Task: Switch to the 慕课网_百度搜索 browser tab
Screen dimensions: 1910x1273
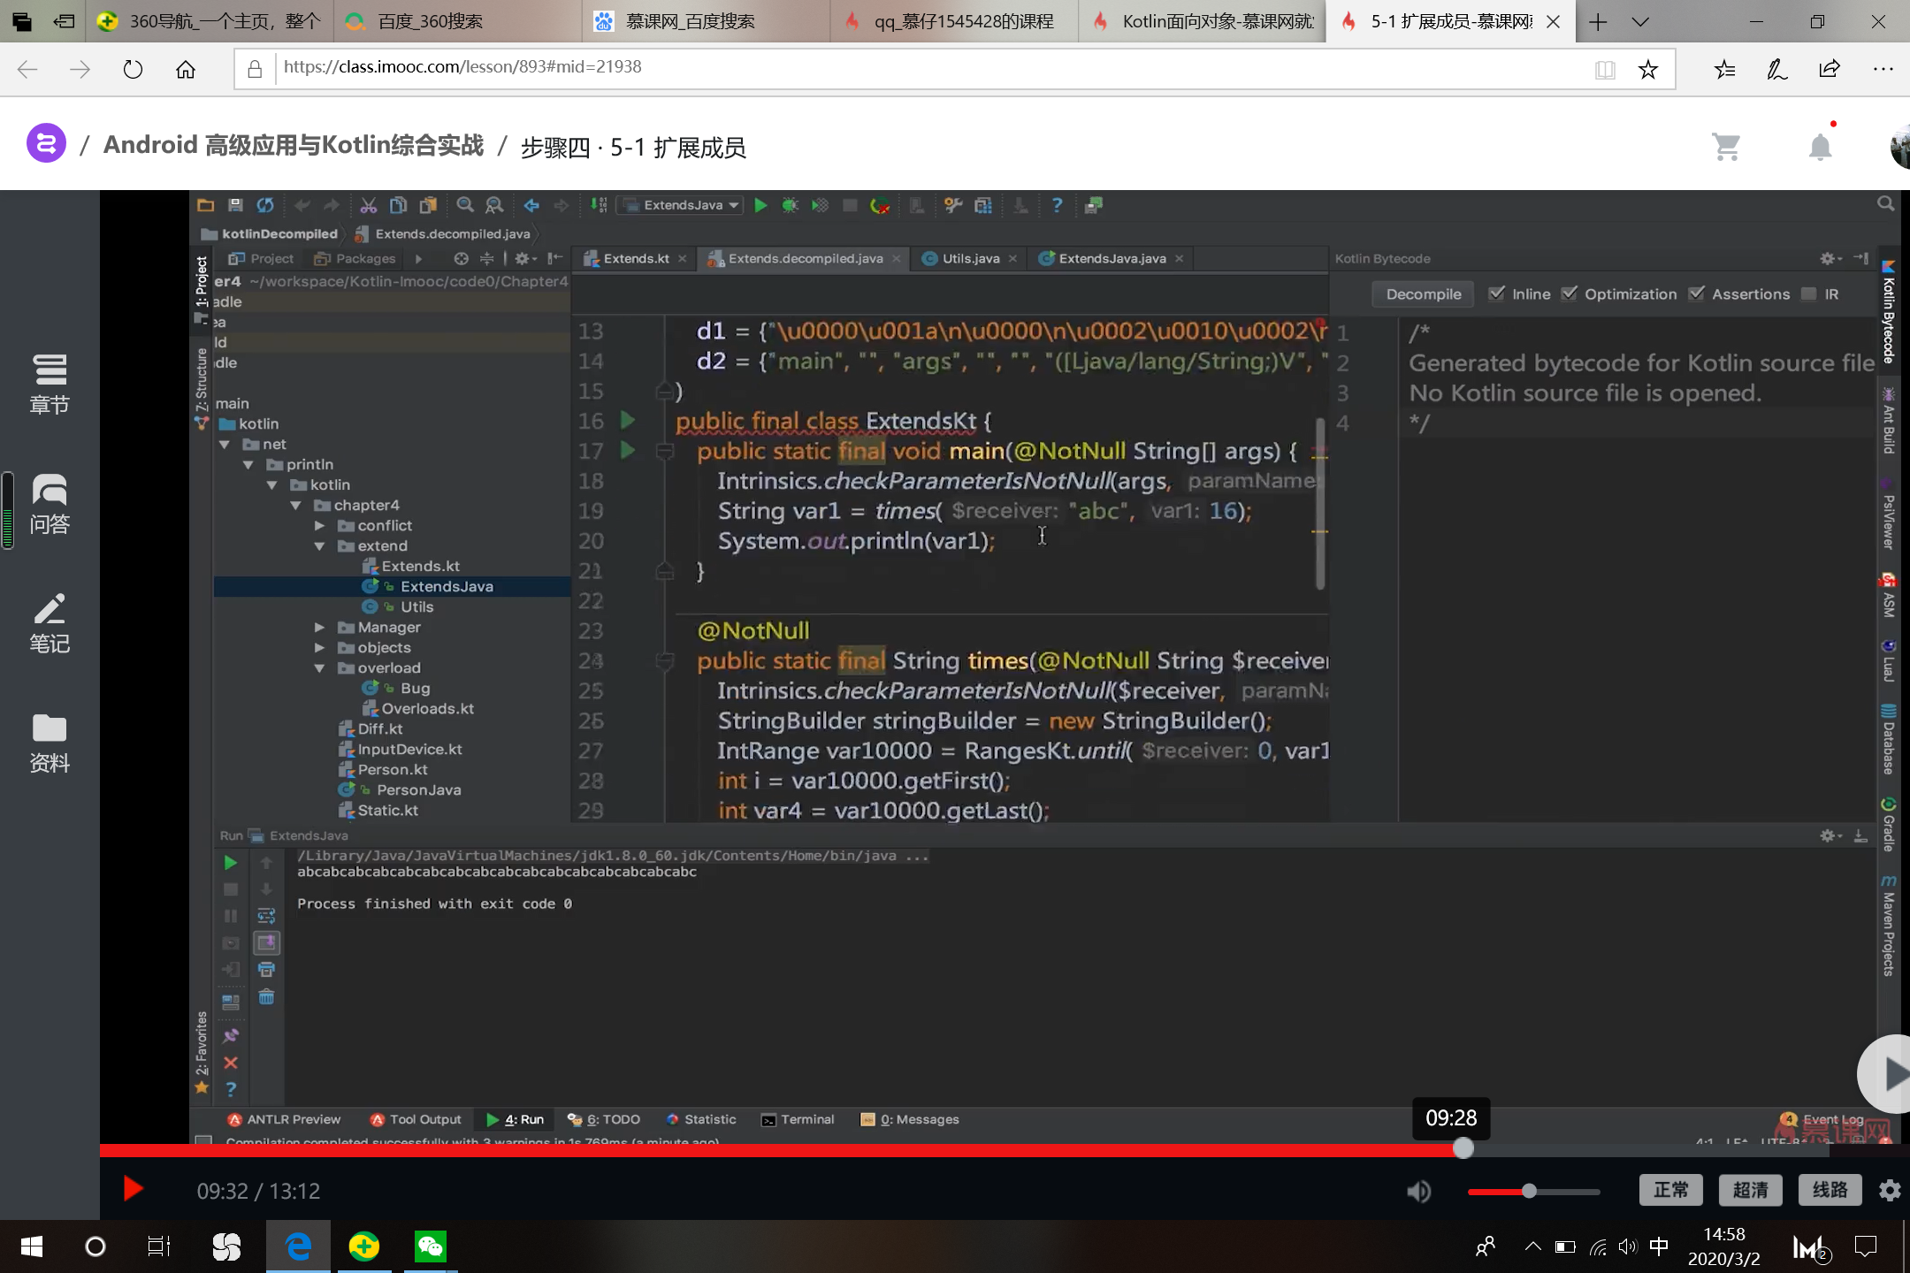Action: (x=707, y=21)
